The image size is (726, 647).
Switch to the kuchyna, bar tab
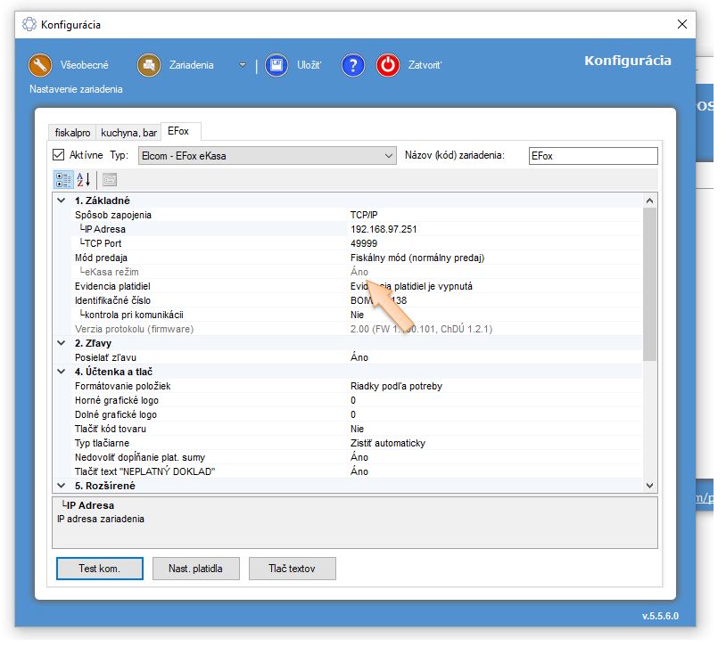tap(128, 133)
